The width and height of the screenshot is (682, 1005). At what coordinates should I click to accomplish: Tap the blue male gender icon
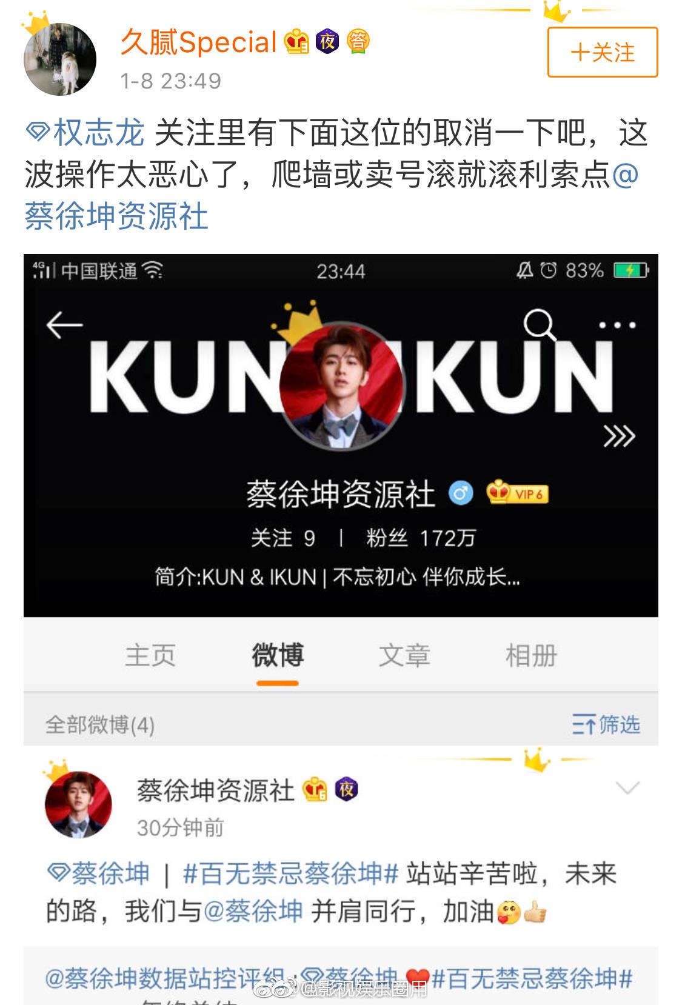click(461, 493)
